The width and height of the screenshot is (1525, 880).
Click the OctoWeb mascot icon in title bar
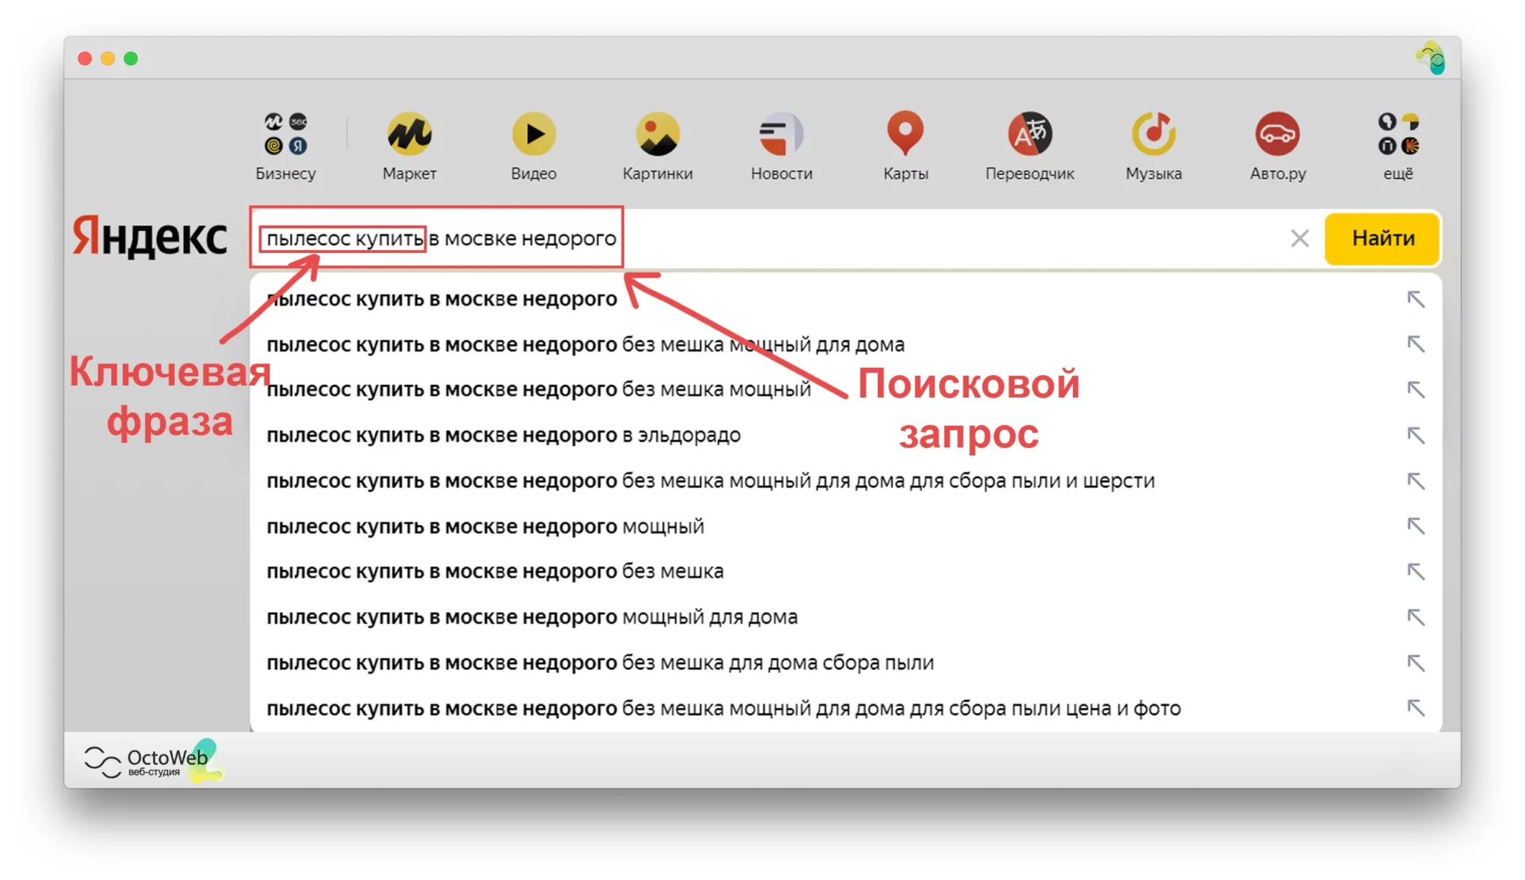coord(1430,58)
